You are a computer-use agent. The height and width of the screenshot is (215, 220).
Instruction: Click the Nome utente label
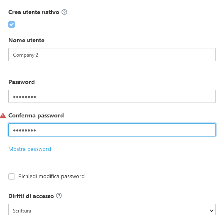(x=27, y=40)
